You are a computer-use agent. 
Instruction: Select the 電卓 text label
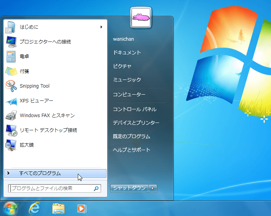point(24,56)
